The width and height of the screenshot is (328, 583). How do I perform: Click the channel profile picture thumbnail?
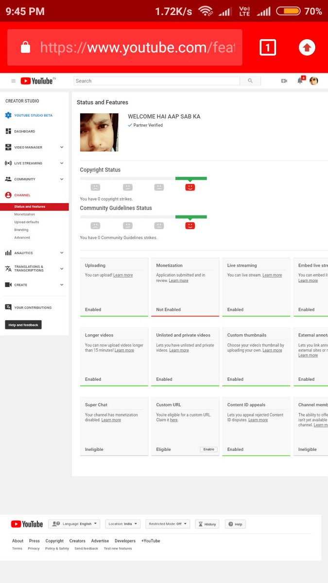(99, 132)
